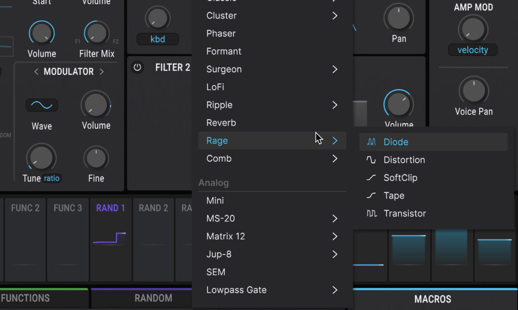The image size is (518, 310).
Task: Click the Tape saturation icon
Action: click(371, 195)
